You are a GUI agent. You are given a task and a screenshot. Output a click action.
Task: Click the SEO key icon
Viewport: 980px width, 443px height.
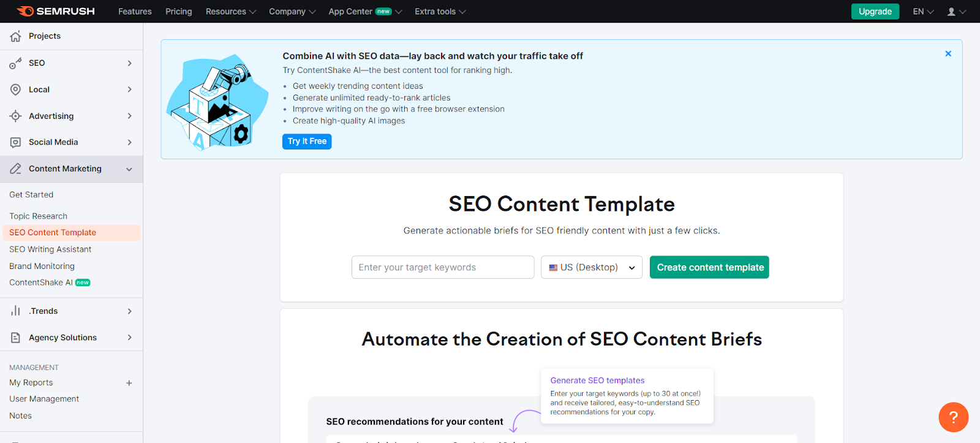[x=16, y=63]
